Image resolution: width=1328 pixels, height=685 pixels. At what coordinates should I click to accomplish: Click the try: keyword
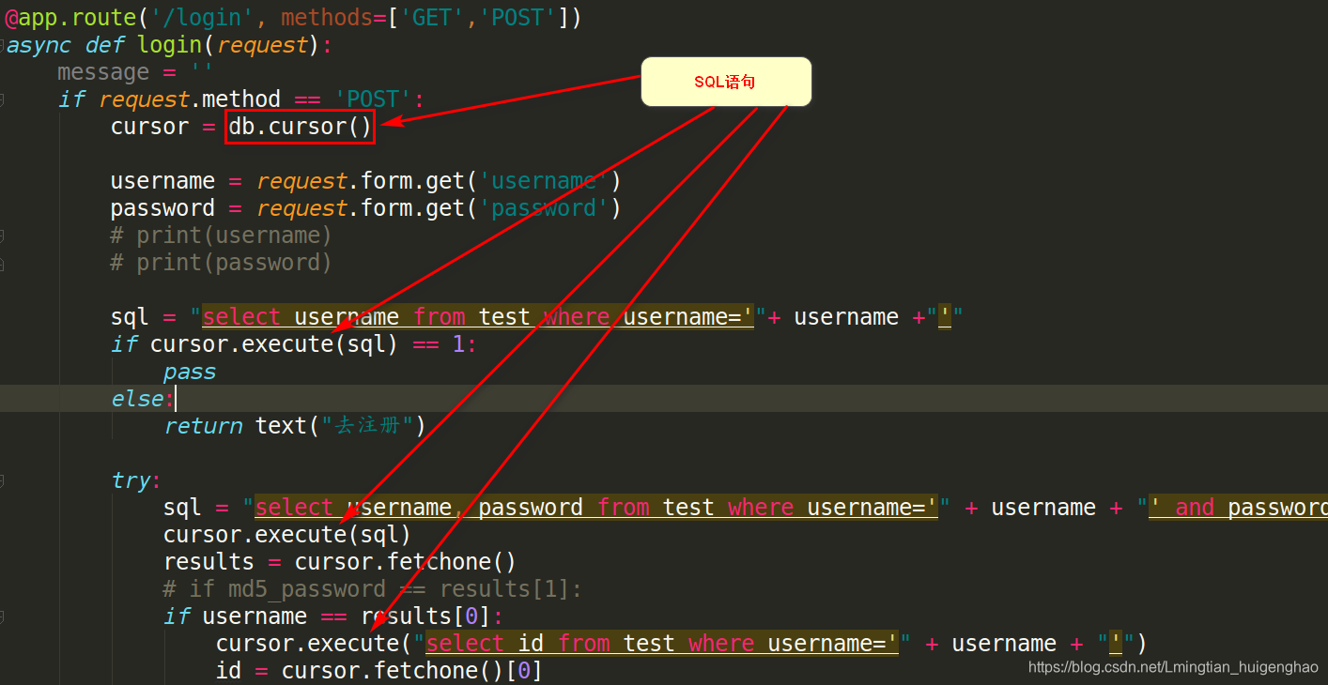pos(136,480)
